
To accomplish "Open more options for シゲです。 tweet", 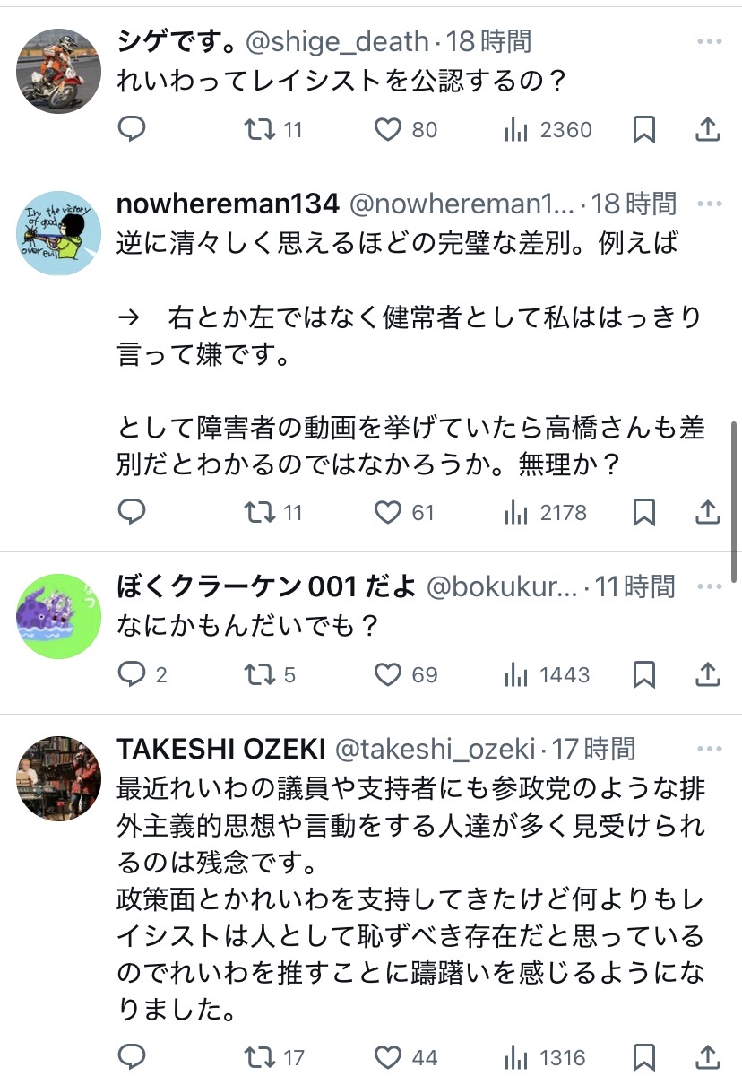I will click(x=709, y=42).
